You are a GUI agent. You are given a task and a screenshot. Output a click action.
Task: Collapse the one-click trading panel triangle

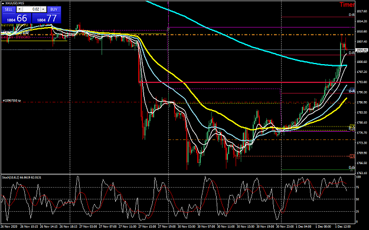point(2,4)
